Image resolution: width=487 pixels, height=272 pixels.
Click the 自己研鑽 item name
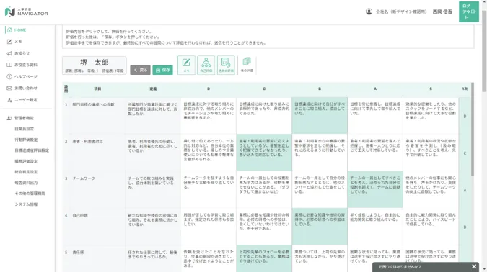click(80, 215)
